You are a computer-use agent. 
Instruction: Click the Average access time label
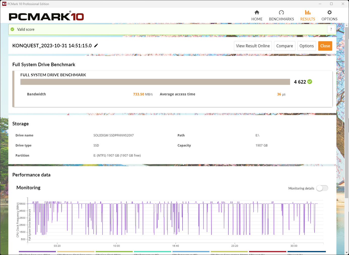coord(178,94)
